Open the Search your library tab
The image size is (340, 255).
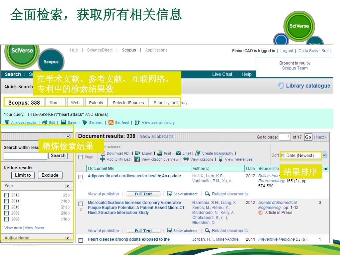170,103
